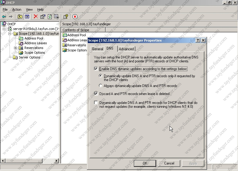This screenshot has height=171, width=238.
Task: Click the tree pane horizontal scrollbar thumb
Action: click(x=24, y=161)
